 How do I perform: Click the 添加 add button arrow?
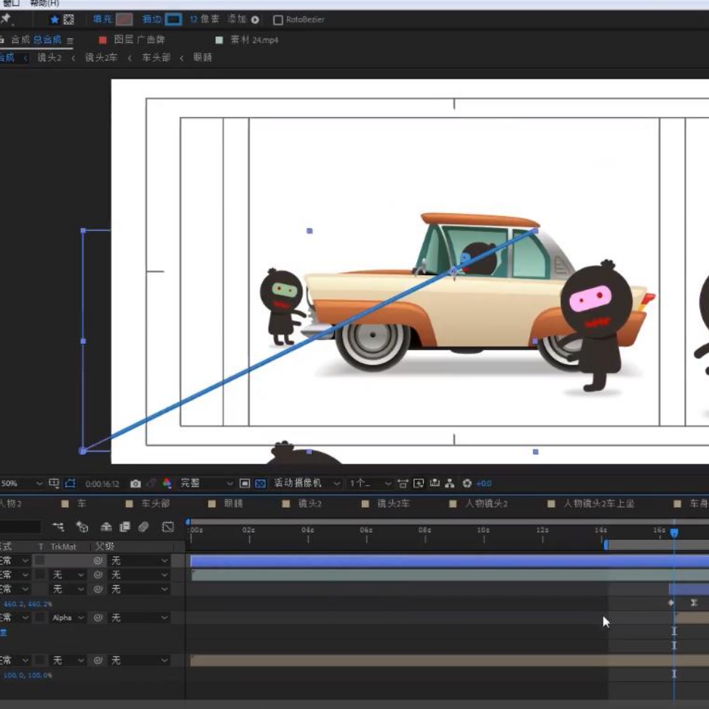(255, 20)
